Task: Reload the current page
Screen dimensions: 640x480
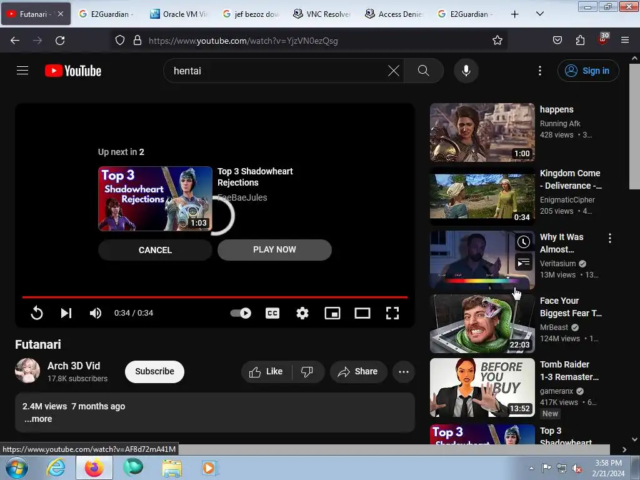Action: 60,41
